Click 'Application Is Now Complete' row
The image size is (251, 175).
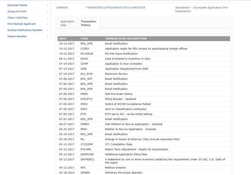point(144,64)
